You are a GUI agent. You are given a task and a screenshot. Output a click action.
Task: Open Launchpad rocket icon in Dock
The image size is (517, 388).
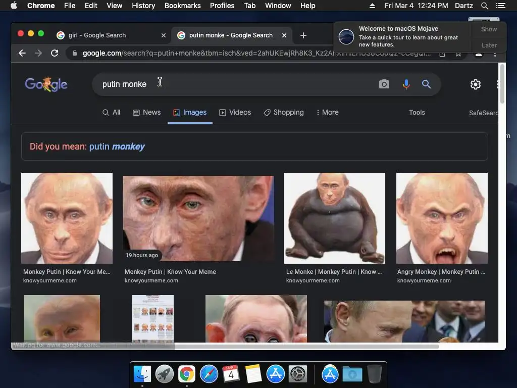point(165,374)
